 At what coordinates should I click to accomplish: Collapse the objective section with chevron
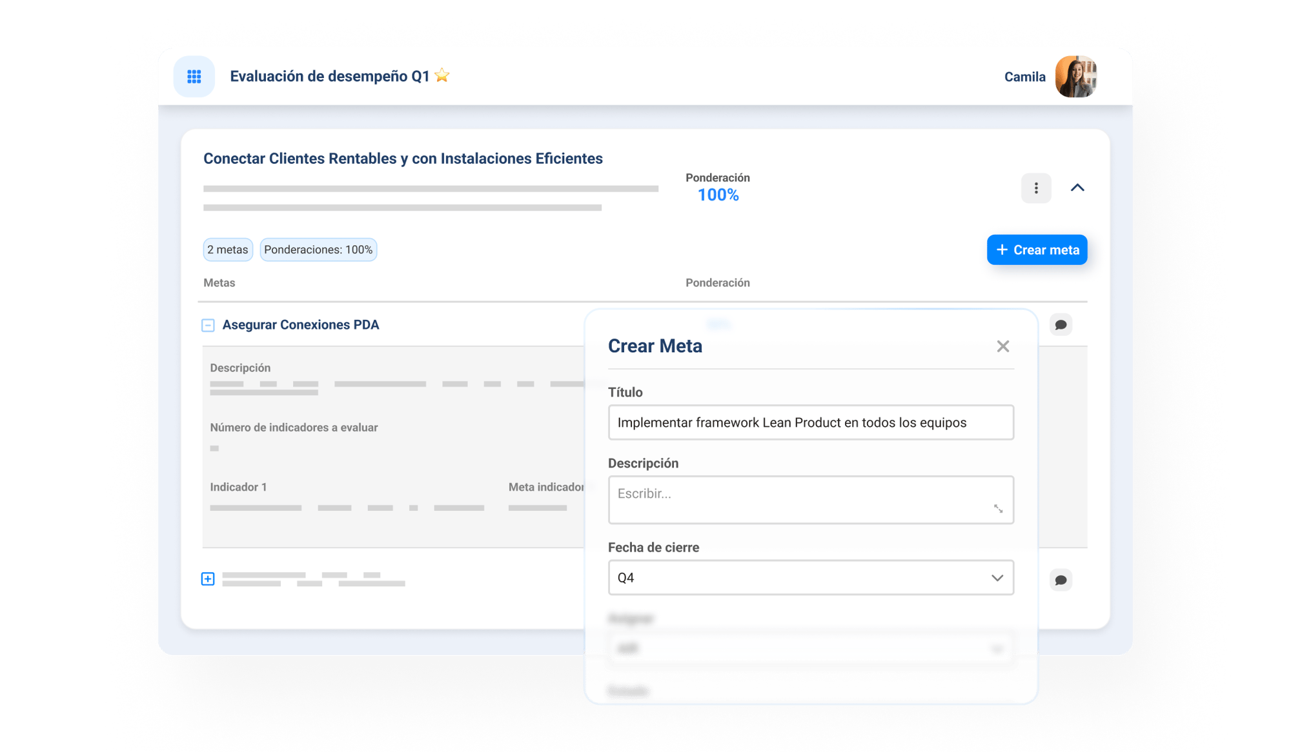(1077, 188)
